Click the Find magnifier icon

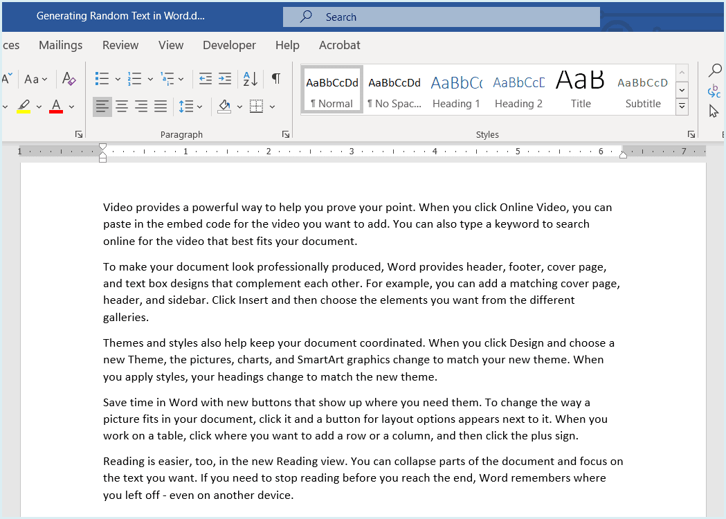pos(714,70)
